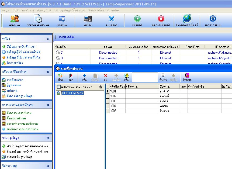Expand the bottom sidebar section with double chevron
The image size is (232, 169).
click(48, 166)
